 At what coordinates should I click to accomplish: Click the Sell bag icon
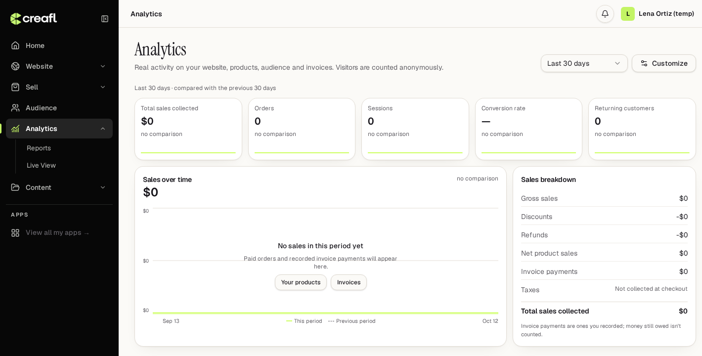pyautogui.click(x=15, y=87)
